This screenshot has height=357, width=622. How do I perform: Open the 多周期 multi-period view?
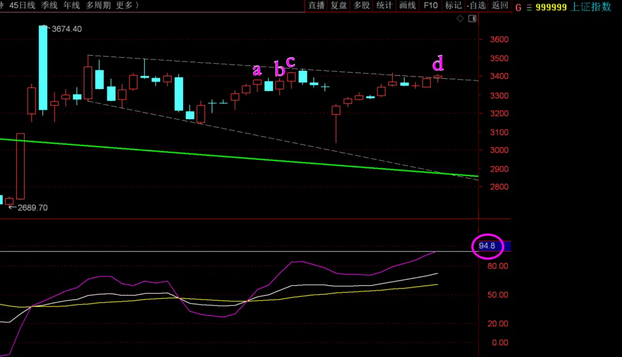(x=98, y=6)
